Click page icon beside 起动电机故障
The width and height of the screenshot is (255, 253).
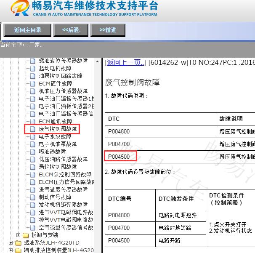tap(33, 68)
